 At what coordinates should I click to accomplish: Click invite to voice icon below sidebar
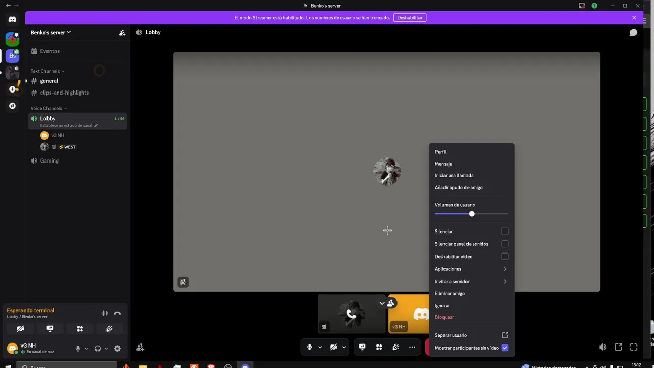140,348
